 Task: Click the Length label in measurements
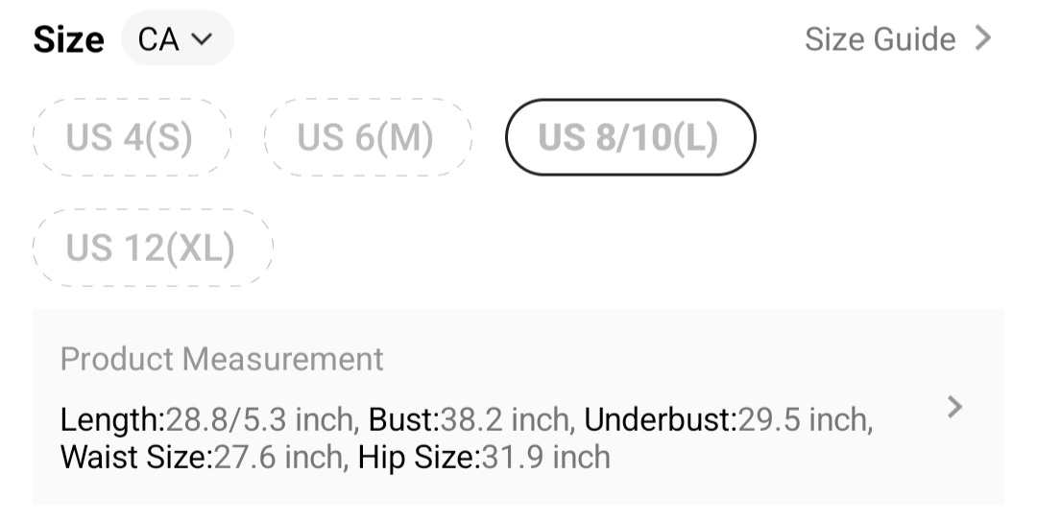(x=111, y=419)
